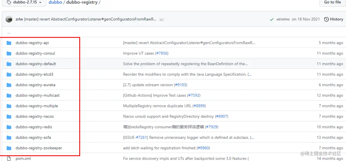346x161 pixels.
Task: Click the dubbo-registry-sofa folder icon
Action: 9,137
